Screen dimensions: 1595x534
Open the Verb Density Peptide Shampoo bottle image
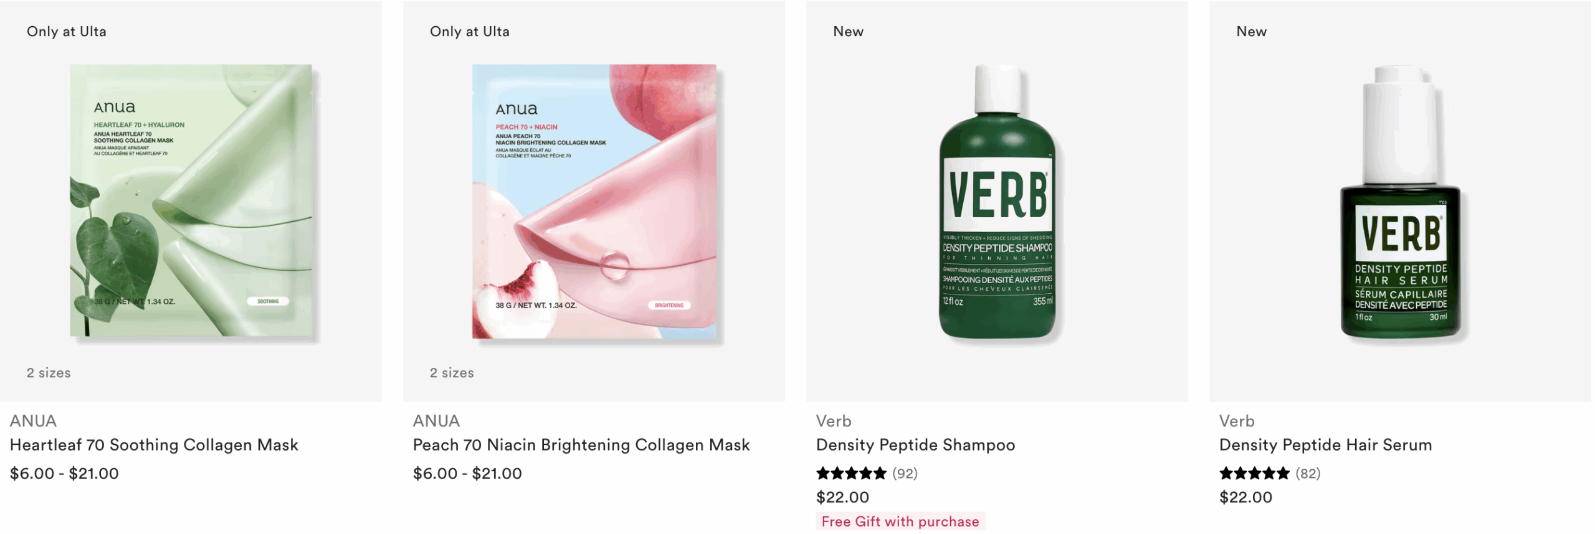click(x=997, y=201)
